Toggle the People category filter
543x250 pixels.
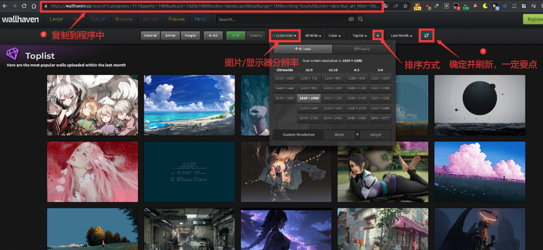click(190, 36)
